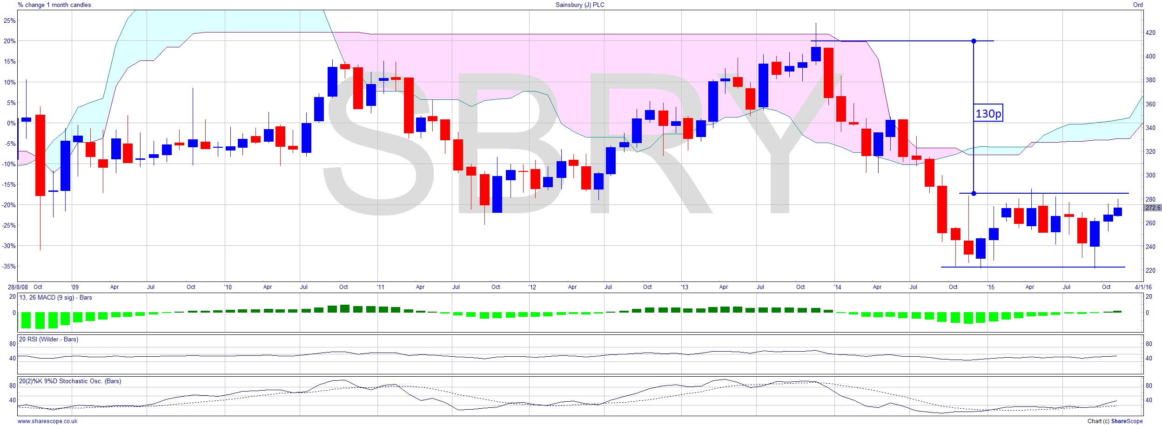Click the 4/1/16 end date label
The width and height of the screenshot is (1162, 425).
point(1143,287)
